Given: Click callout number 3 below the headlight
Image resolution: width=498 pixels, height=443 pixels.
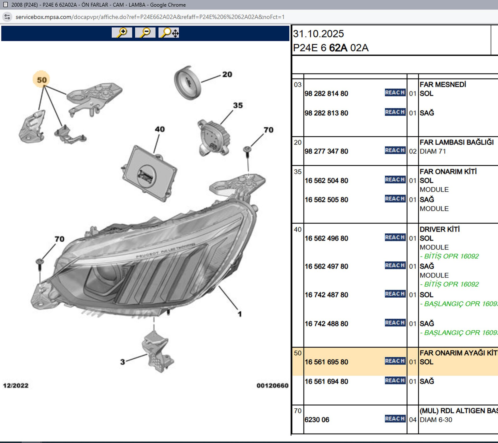Looking at the screenshot, I should pyautogui.click(x=123, y=362).
